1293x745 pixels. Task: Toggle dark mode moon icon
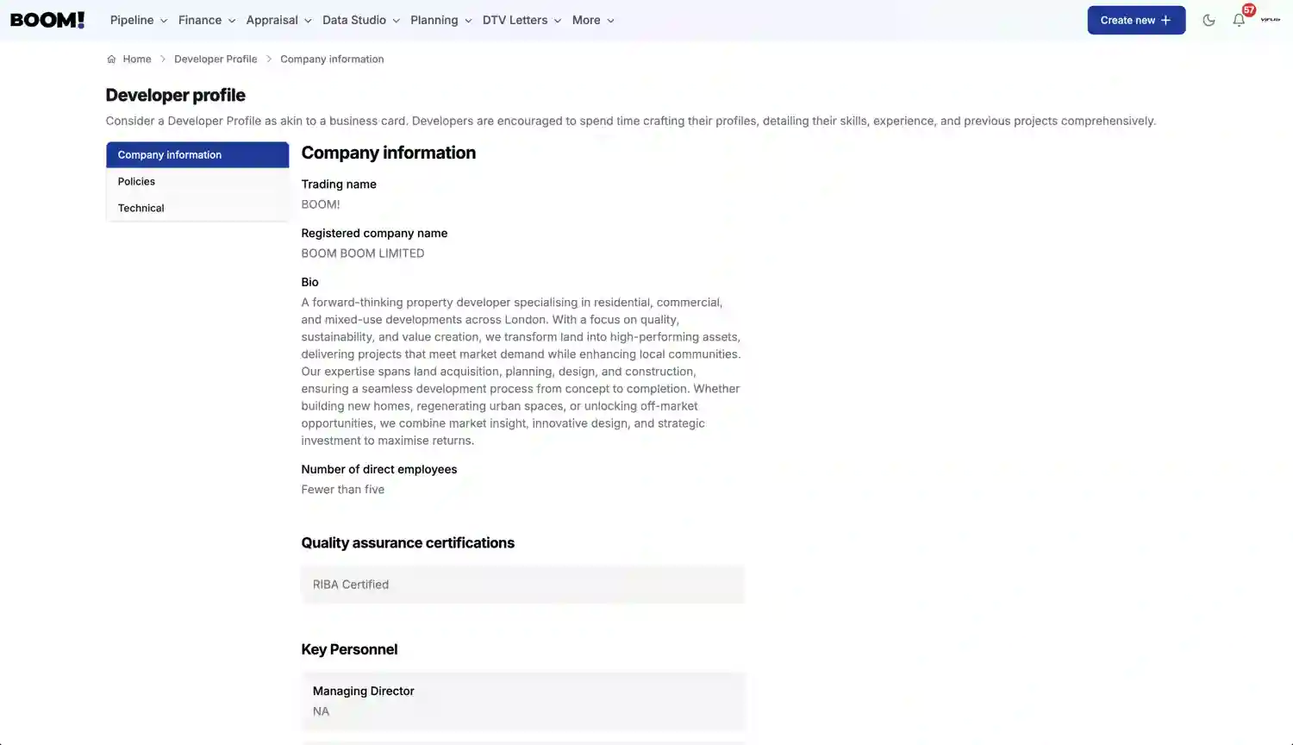(x=1209, y=20)
